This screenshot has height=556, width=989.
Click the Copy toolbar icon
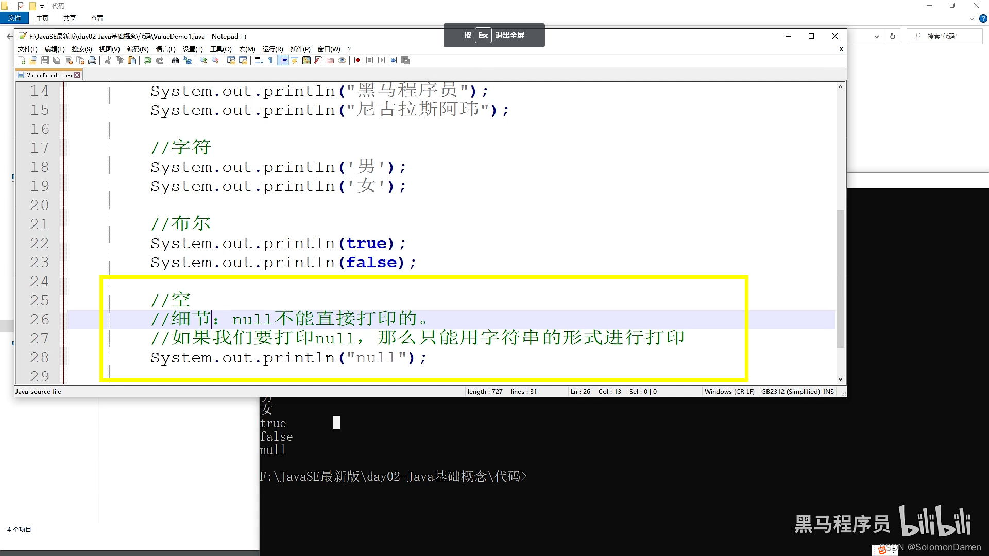120,60
